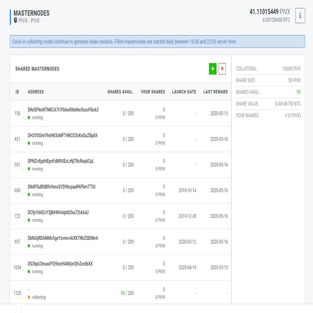
Task: Click the 50 PIVX share size value
Action: coord(294,80)
